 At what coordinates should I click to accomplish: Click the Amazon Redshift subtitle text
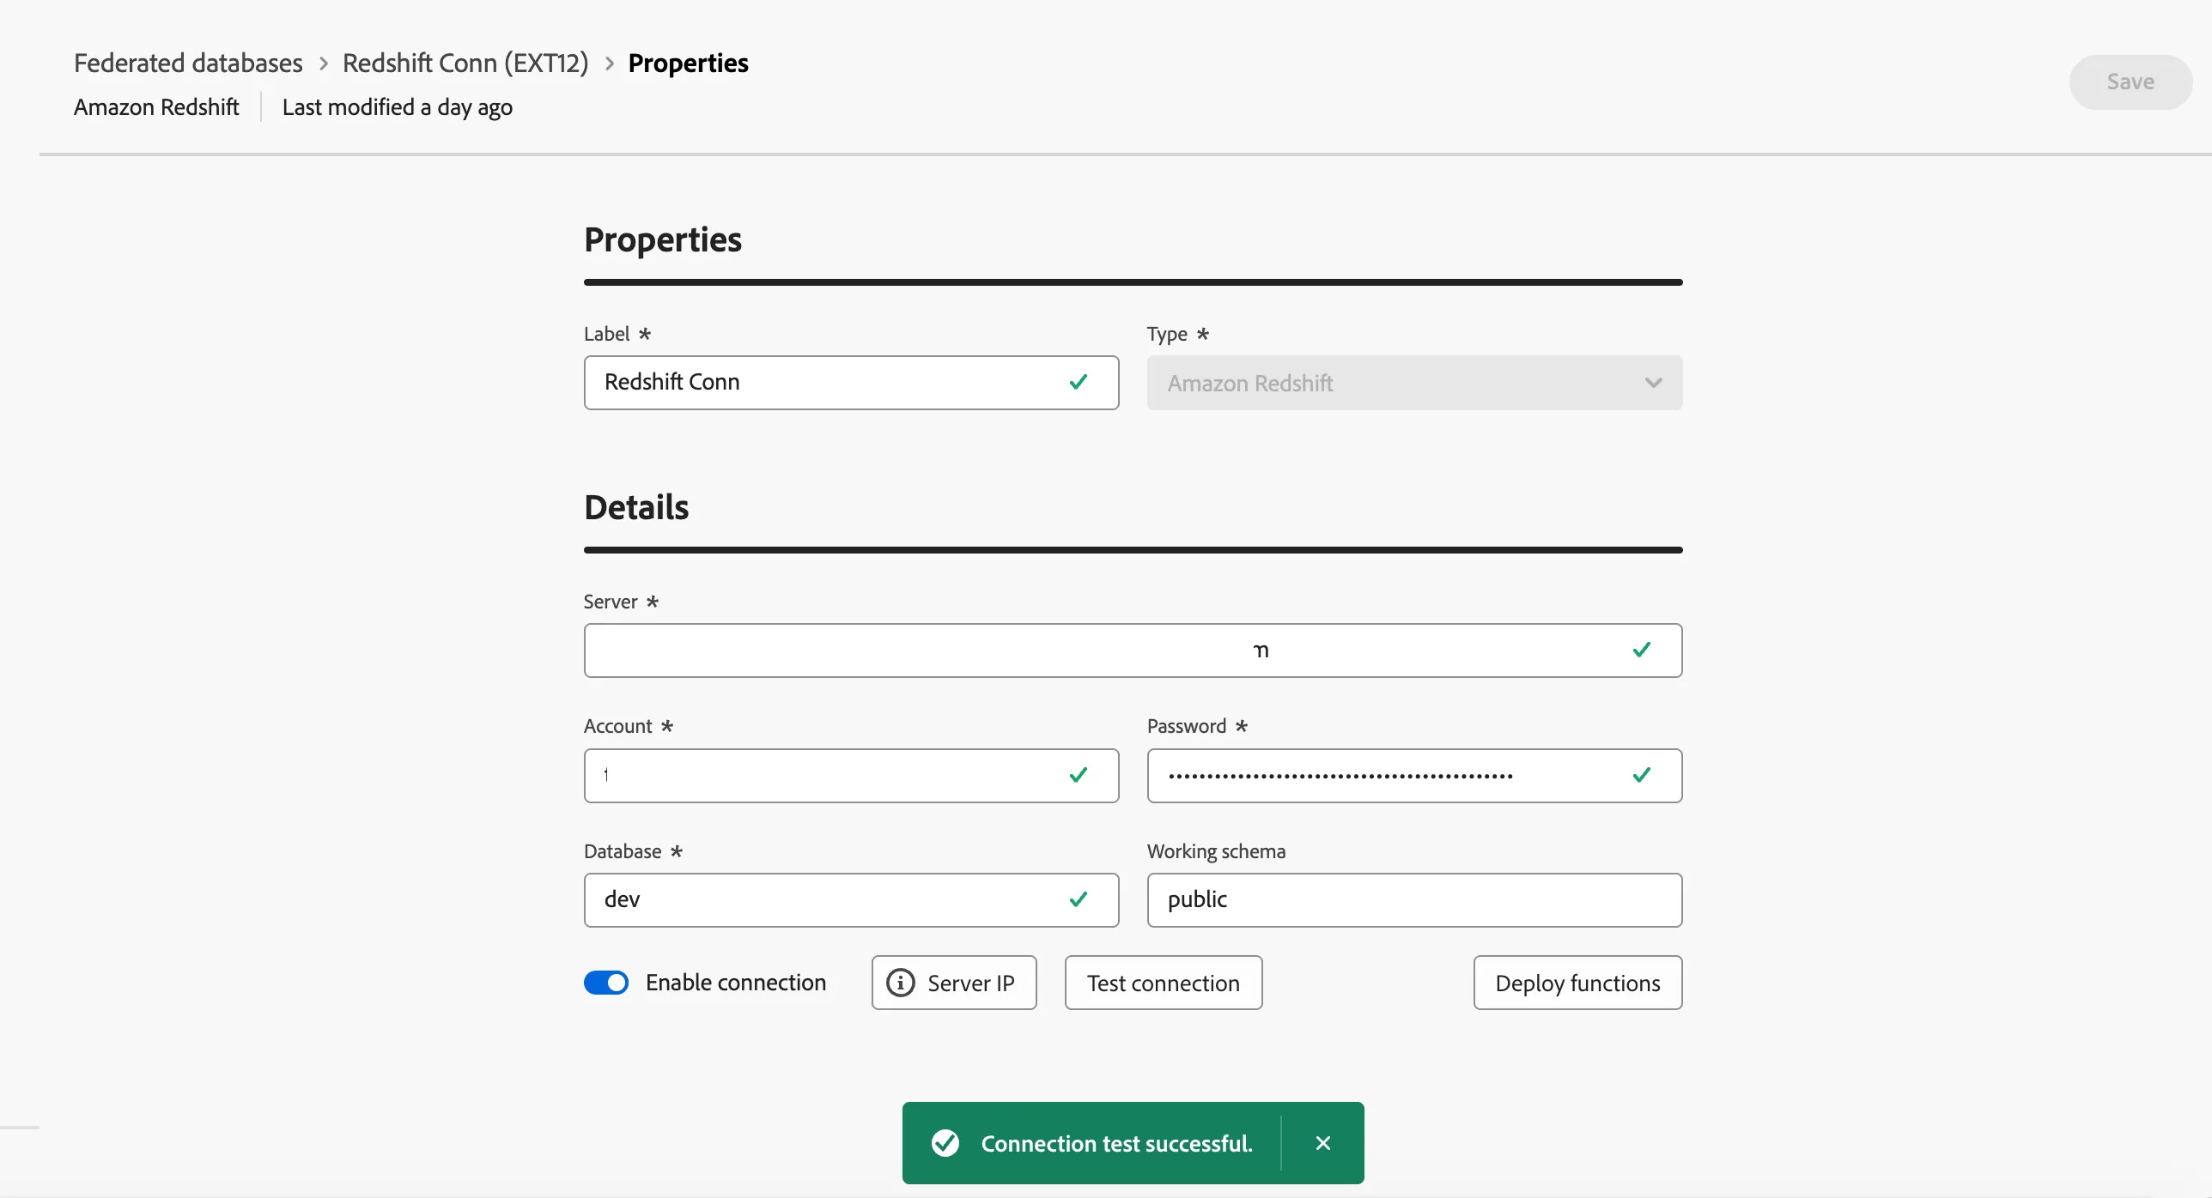[x=156, y=107]
